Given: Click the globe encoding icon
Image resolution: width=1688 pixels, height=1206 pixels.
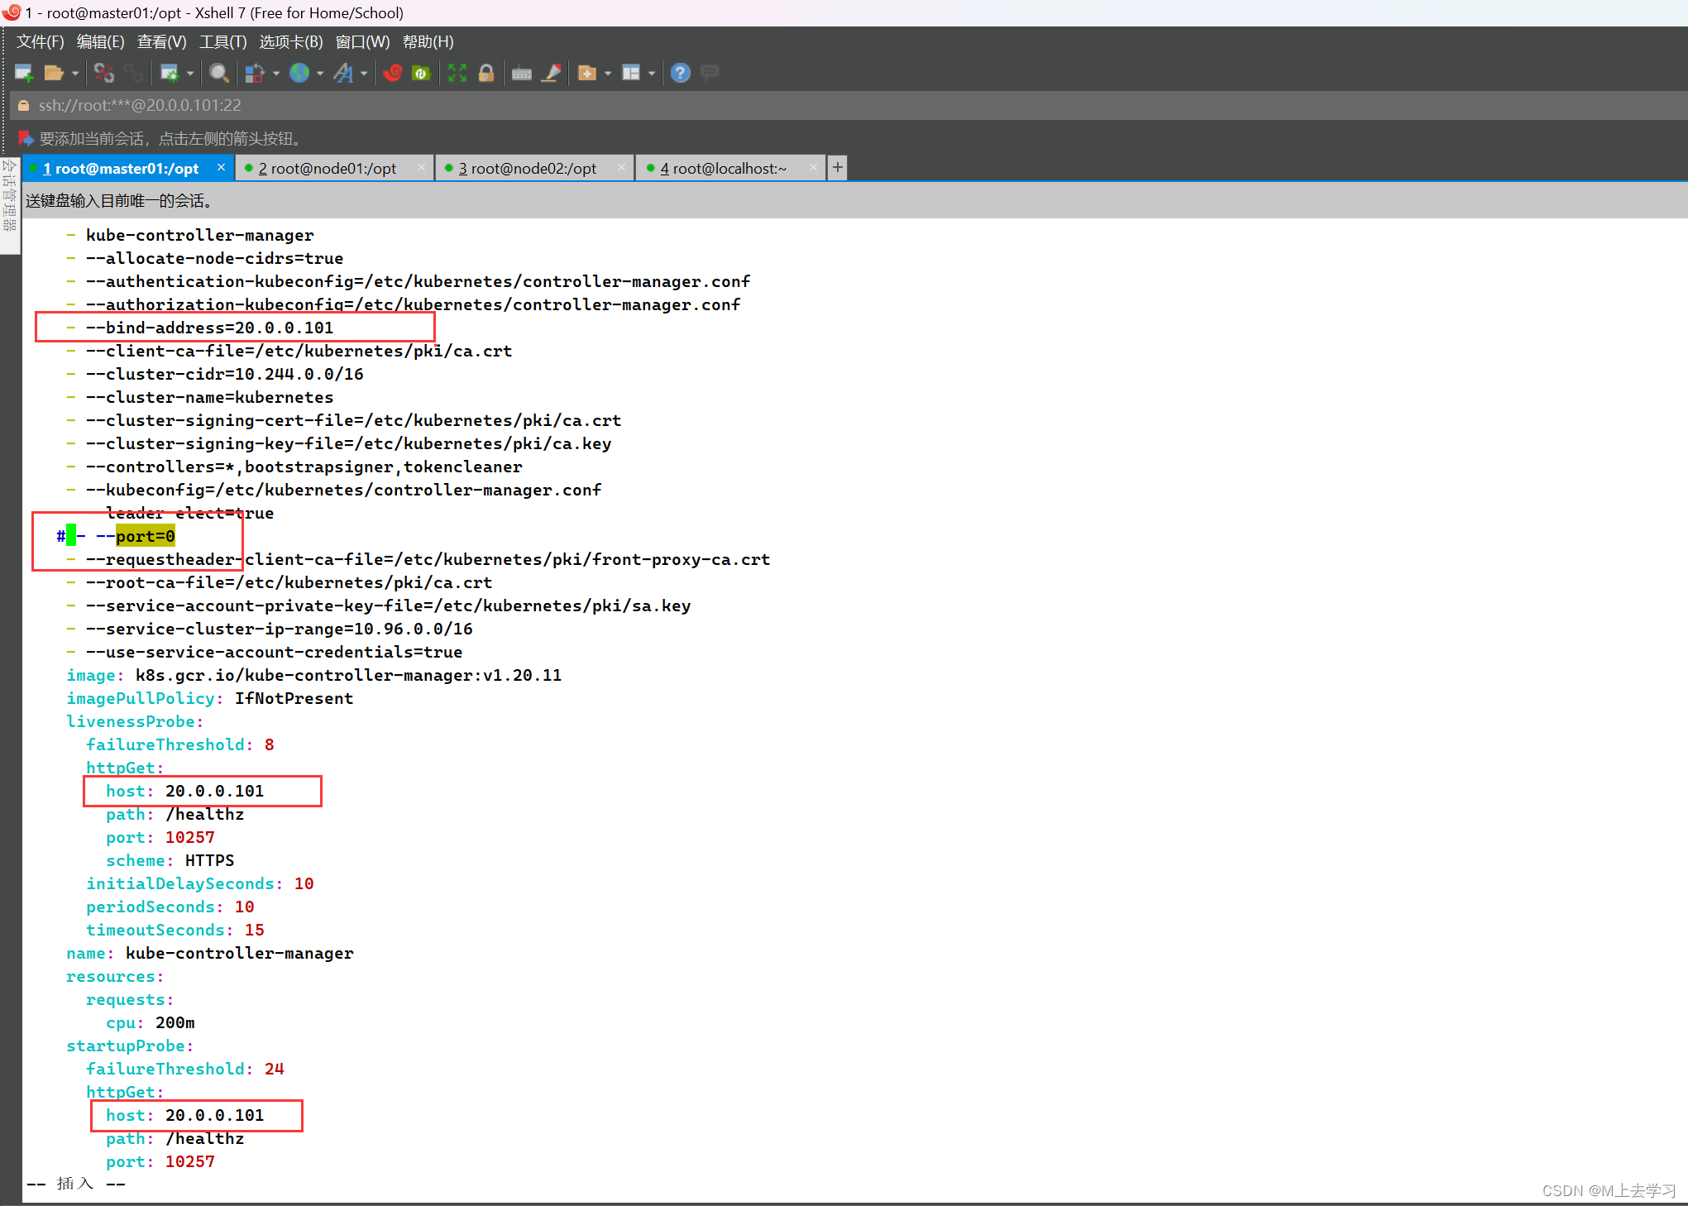Looking at the screenshot, I should pos(299,73).
